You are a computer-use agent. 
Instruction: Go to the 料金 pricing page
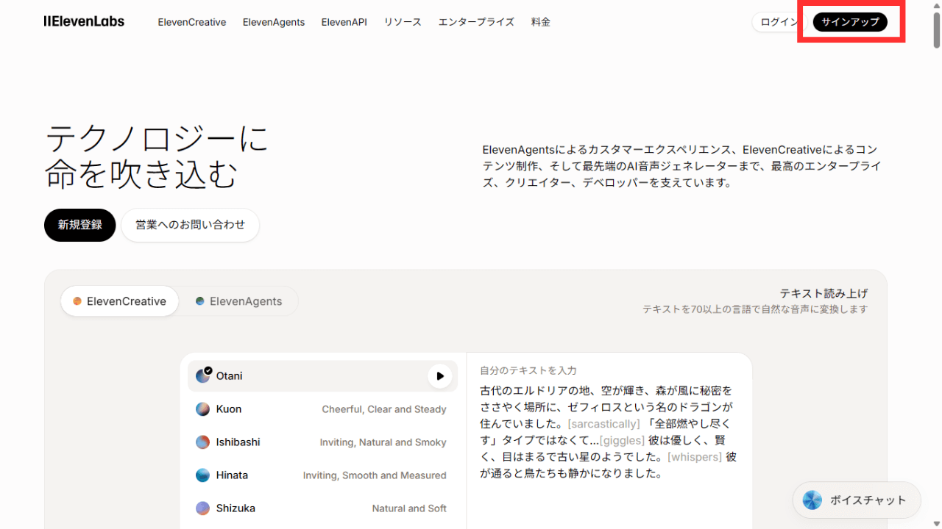point(540,22)
